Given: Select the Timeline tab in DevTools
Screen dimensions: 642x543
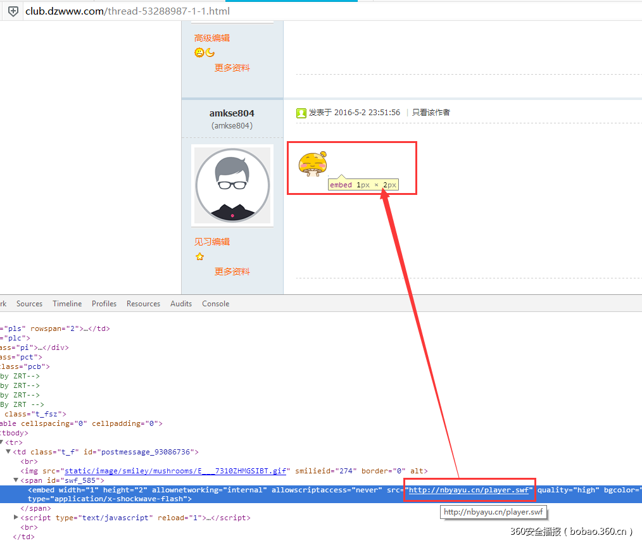Looking at the screenshot, I should click(67, 304).
